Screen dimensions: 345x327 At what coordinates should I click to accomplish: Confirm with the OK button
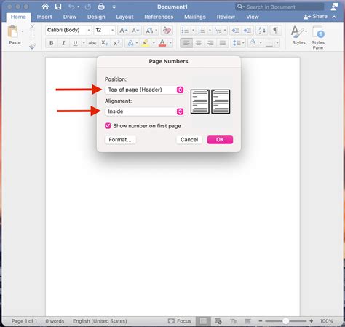(x=220, y=140)
